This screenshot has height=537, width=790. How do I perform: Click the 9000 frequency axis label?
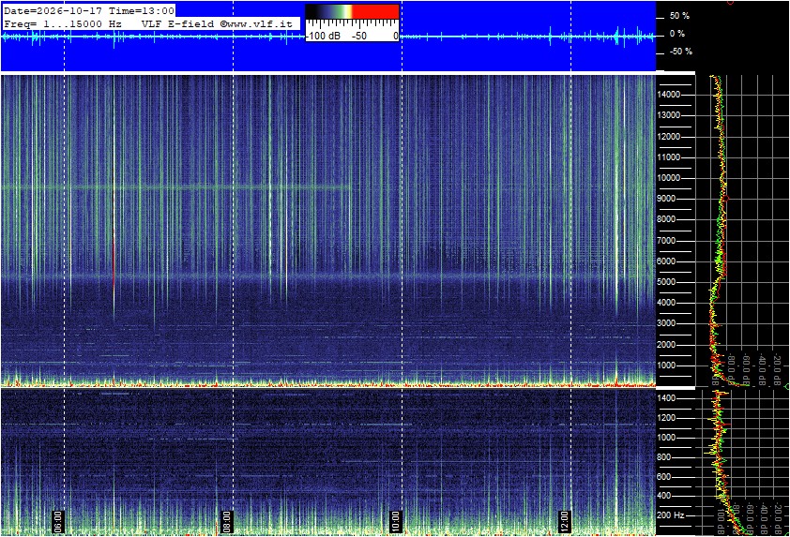[666, 199]
